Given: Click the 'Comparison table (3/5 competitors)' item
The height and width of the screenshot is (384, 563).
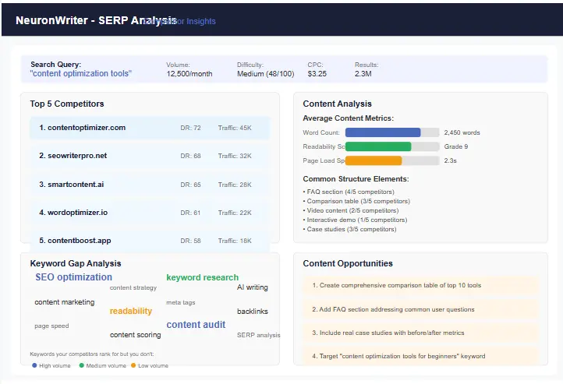Looking at the screenshot, I should pyautogui.click(x=356, y=201).
